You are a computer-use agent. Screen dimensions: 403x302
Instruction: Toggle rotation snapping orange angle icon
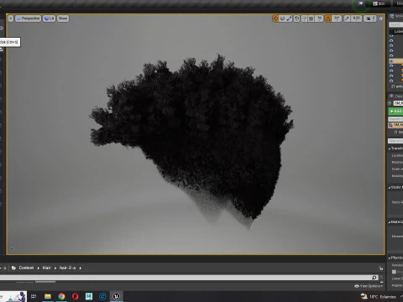327,18
